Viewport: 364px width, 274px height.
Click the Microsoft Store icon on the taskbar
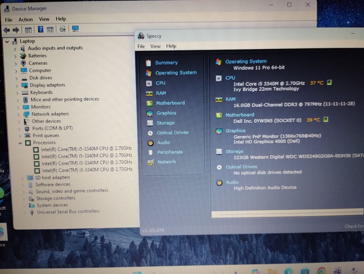pos(305,271)
